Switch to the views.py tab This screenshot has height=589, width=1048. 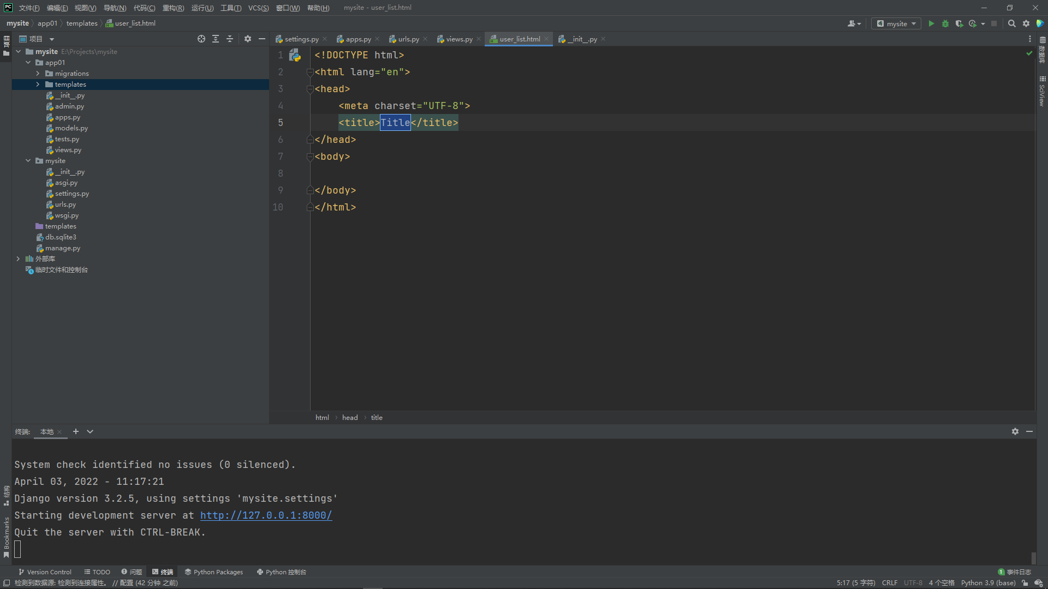[x=458, y=39]
